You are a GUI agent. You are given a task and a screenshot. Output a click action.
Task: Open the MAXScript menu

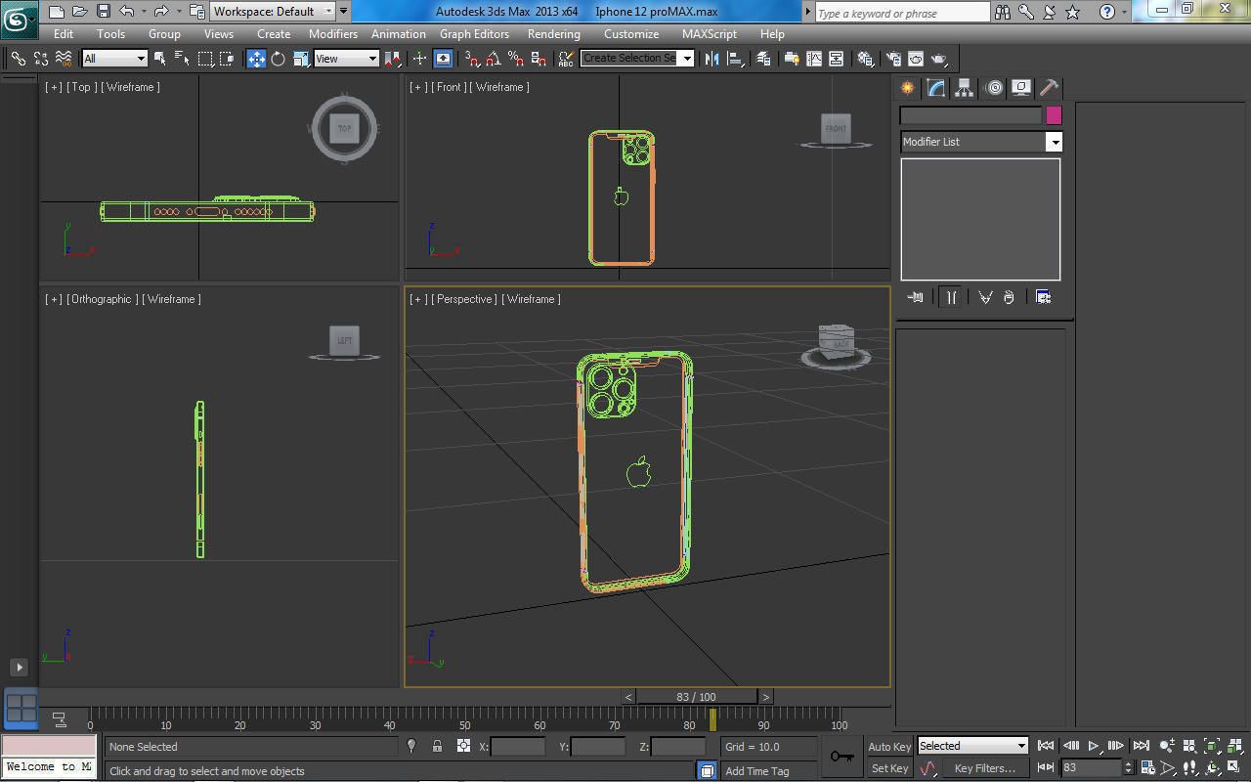710,34
